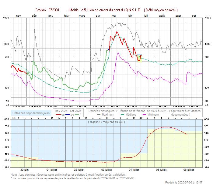Click the 05 juillet daily-mean yellow bar
The height and width of the screenshot is (185, 213).
161,148
